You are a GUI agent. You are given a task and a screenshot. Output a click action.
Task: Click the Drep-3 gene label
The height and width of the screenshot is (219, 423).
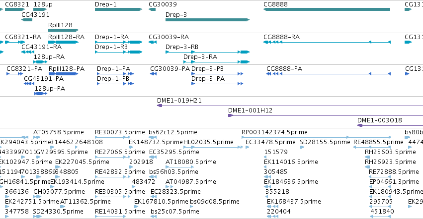coord(176,14)
